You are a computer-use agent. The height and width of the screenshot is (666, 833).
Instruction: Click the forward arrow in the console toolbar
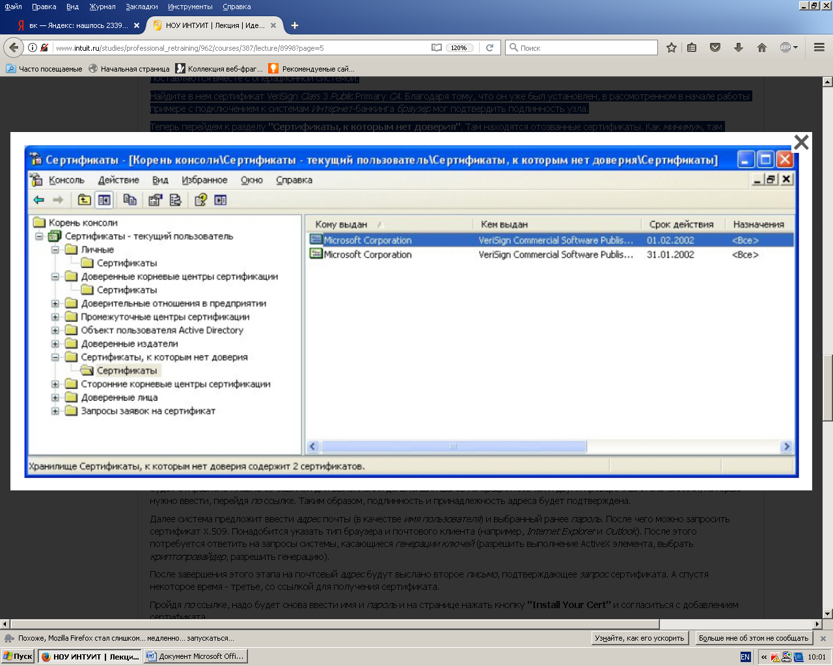58,200
